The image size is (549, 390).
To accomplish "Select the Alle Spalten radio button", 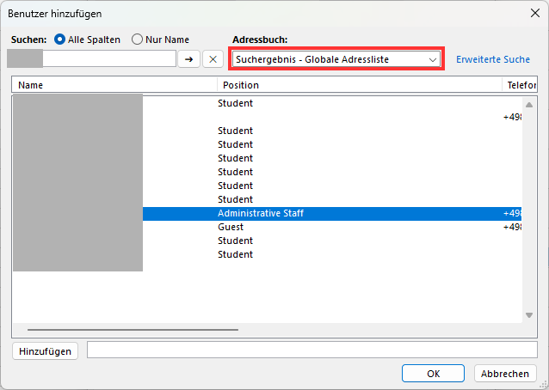I will [x=60, y=40].
